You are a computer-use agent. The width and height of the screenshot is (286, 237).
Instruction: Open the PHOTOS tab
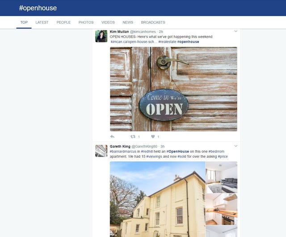(x=86, y=22)
